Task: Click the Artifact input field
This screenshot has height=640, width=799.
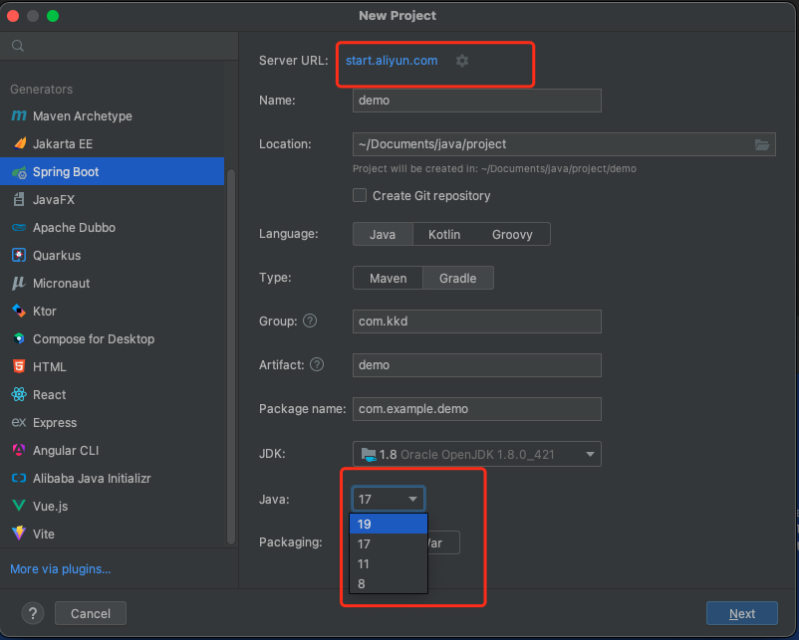Action: [477, 365]
